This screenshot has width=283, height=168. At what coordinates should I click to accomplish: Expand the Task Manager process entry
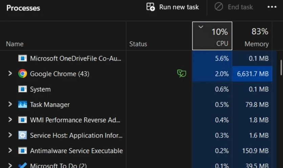coord(10,105)
